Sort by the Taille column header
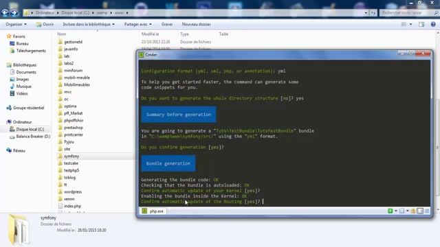The width and height of the screenshot is (440, 247). point(223,34)
